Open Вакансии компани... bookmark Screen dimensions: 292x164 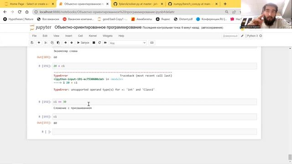[78, 19]
